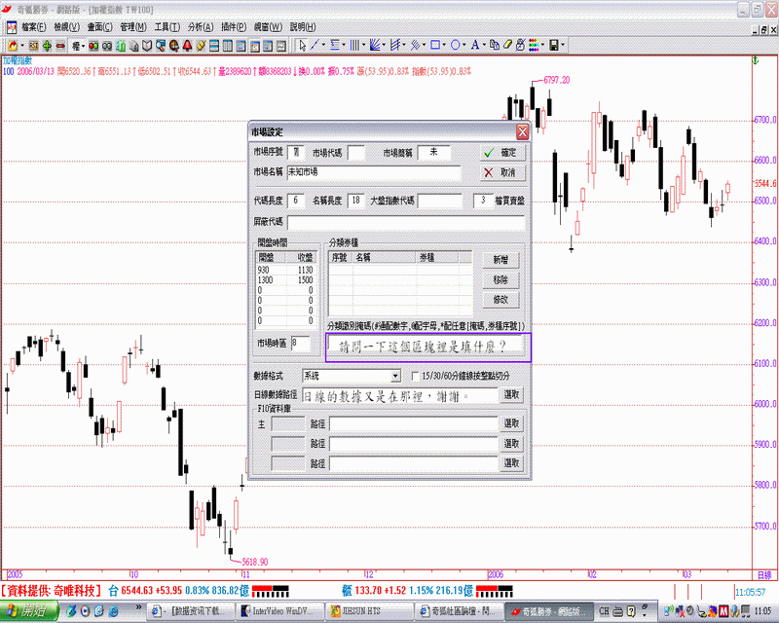Select the arrow pointer tool
This screenshot has width=779, height=623.
303,45
